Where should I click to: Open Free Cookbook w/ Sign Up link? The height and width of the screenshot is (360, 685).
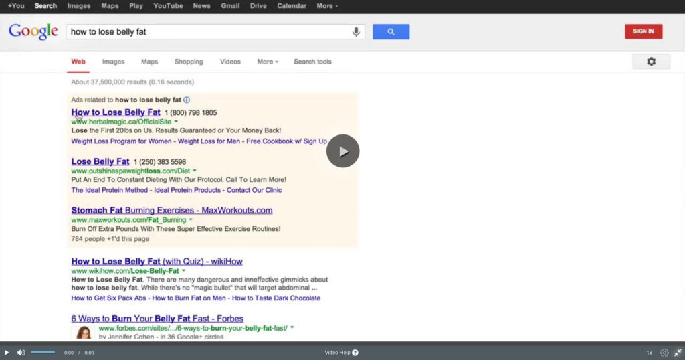click(x=286, y=141)
